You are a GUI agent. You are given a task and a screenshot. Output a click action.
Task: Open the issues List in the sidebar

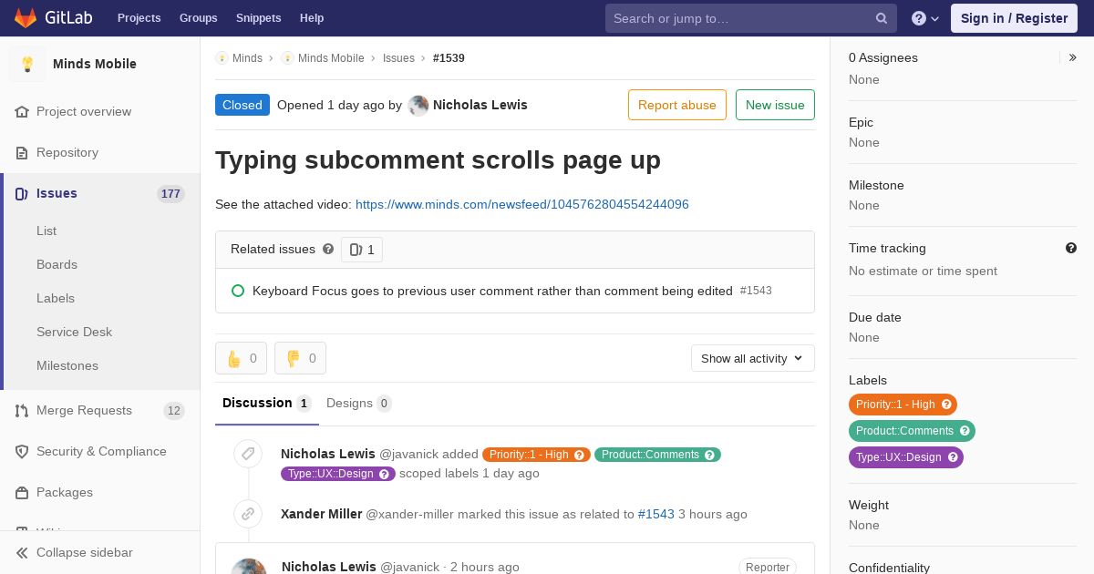click(46, 231)
